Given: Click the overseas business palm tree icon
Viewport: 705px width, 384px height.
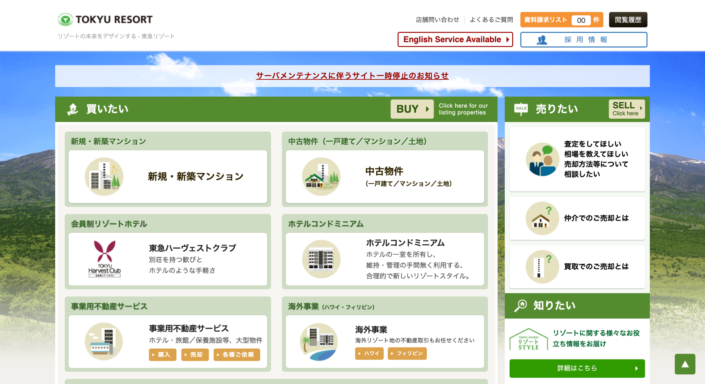Looking at the screenshot, I should (x=319, y=341).
